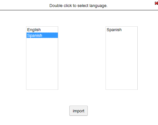
Task: Click empty space in the right list box
Action: (x=121, y=61)
